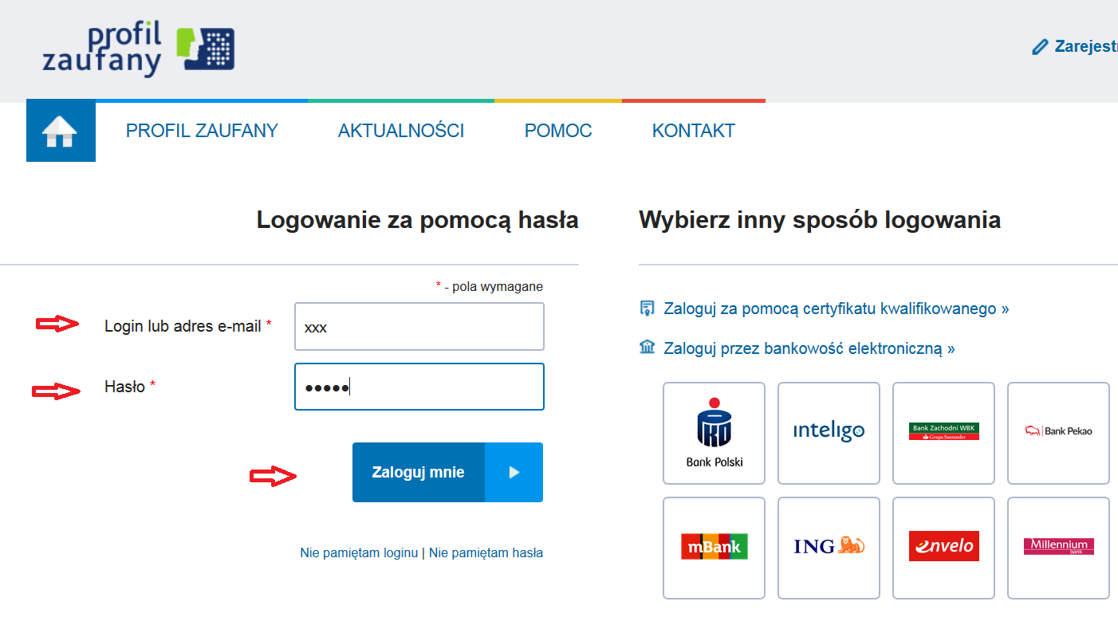The image size is (1118, 625).
Task: Click the Logowanie za pomocą hasła heading
Action: point(418,220)
